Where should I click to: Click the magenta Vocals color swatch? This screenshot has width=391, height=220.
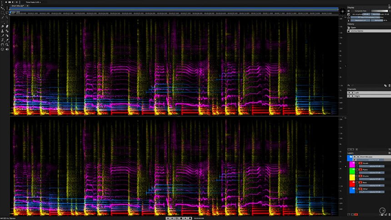pyautogui.click(x=352, y=165)
